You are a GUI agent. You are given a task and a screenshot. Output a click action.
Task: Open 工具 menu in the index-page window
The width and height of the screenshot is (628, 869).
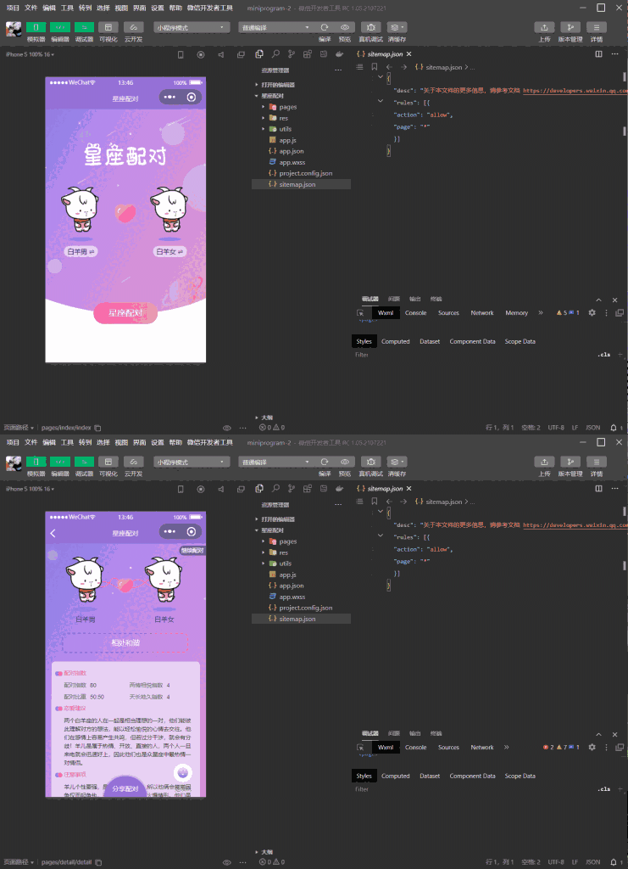(67, 8)
